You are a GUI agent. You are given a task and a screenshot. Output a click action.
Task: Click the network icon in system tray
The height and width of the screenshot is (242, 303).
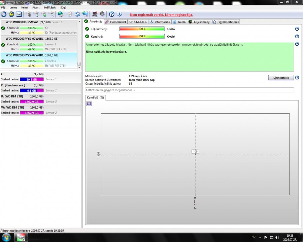271,237
